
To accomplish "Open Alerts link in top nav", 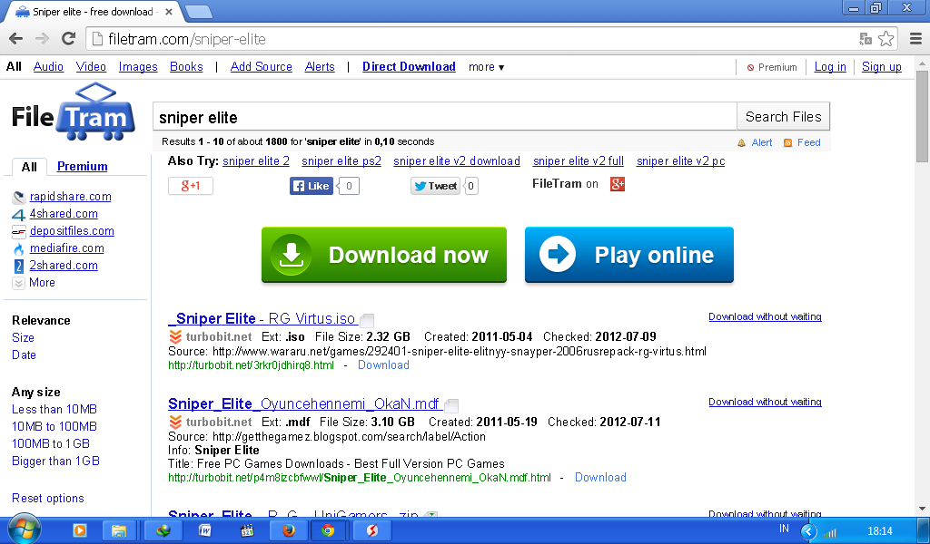I will 320,67.
